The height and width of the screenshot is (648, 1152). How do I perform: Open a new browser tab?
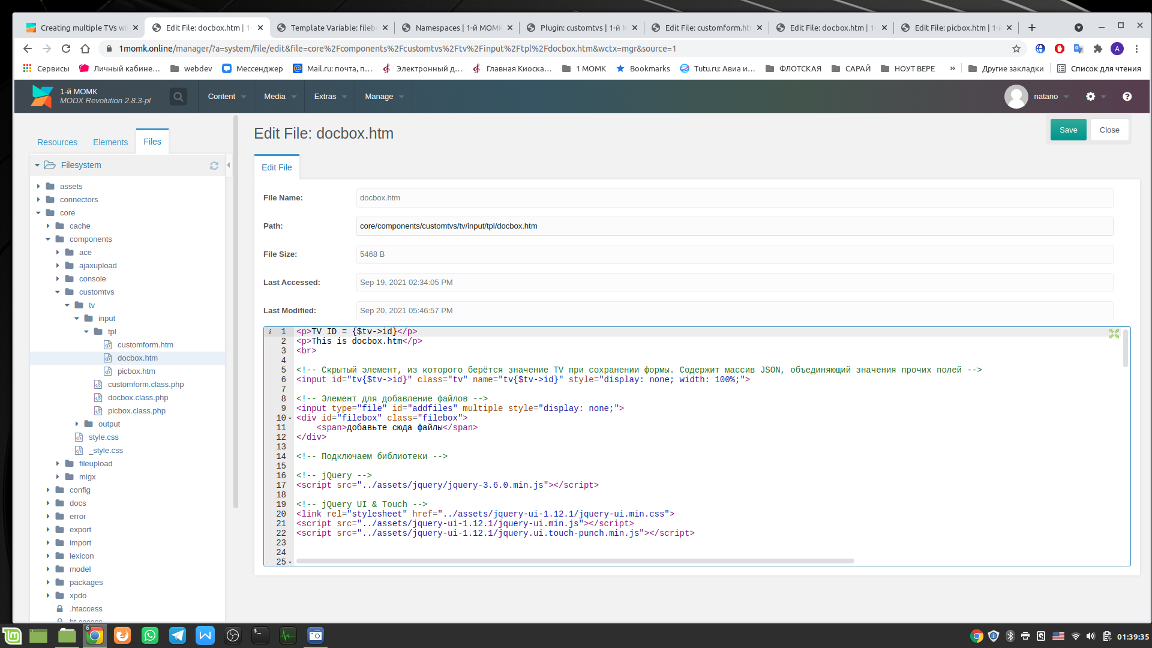point(1032,28)
